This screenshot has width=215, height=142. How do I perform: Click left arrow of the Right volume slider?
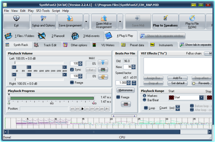(x=14, y=75)
